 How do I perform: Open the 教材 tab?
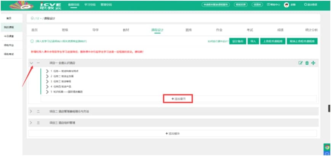click(x=126, y=30)
